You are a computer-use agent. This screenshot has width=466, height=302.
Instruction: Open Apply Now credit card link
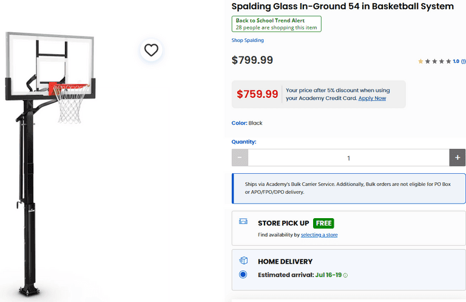tap(372, 98)
